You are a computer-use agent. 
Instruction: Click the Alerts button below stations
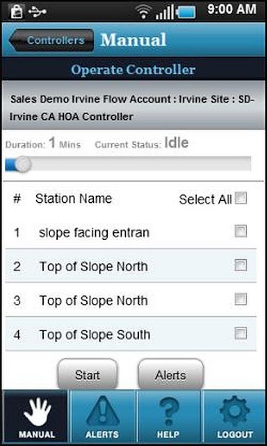(171, 374)
